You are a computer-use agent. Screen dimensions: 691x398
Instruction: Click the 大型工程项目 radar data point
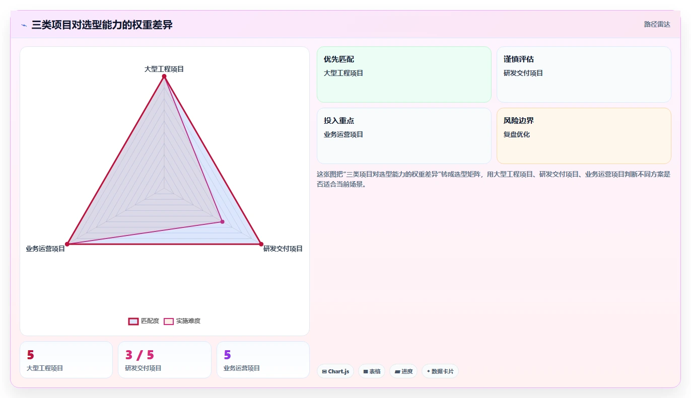click(164, 76)
